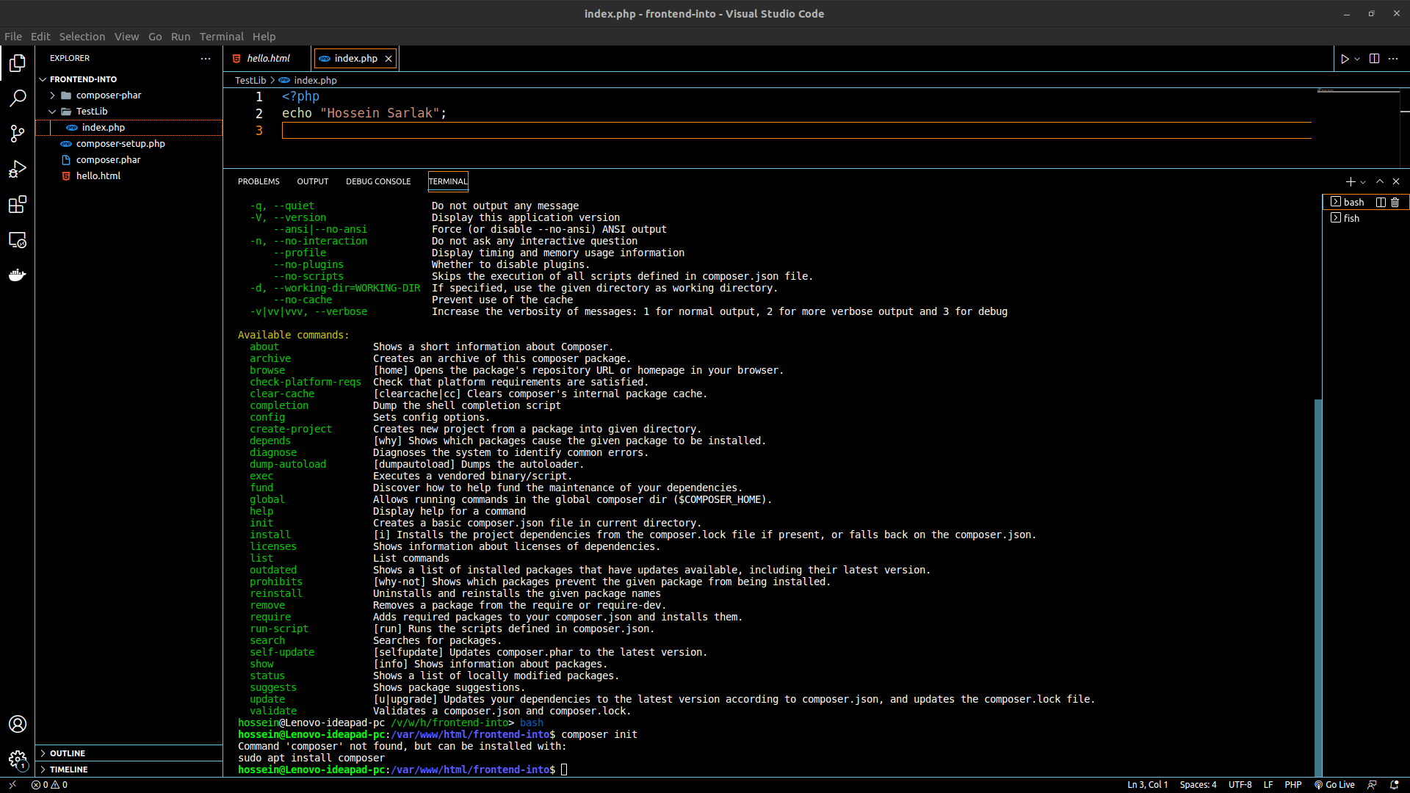Click index.php in the breadcrumb path

point(315,81)
